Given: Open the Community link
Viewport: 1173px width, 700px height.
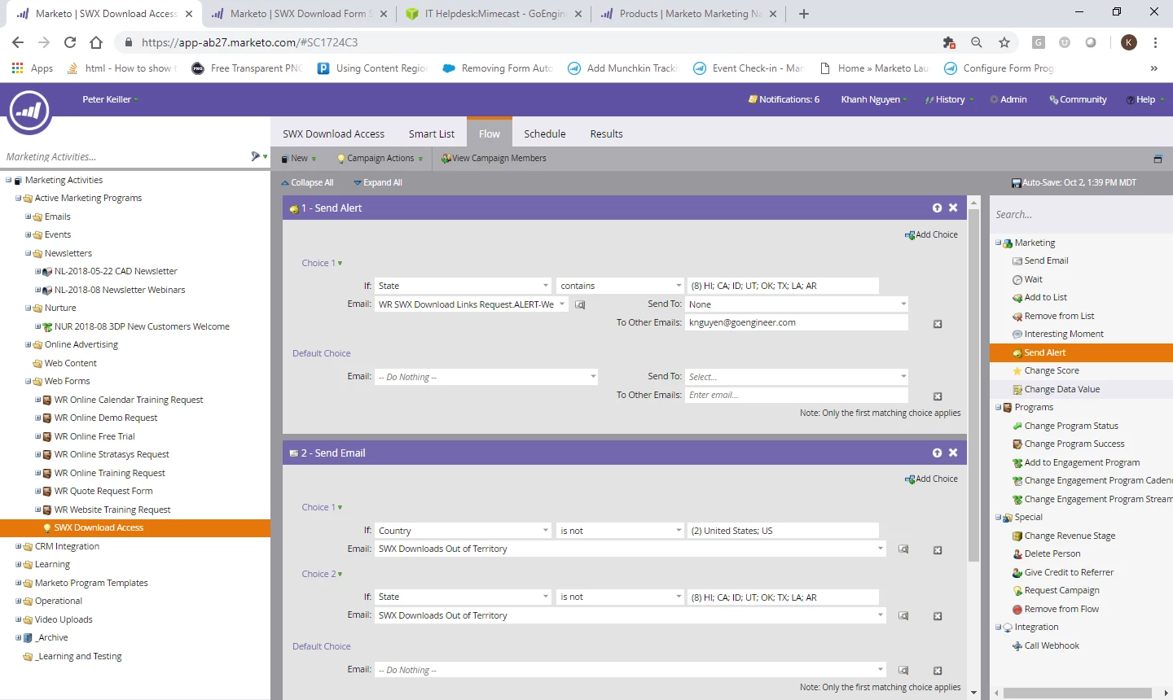Looking at the screenshot, I should tap(1079, 99).
